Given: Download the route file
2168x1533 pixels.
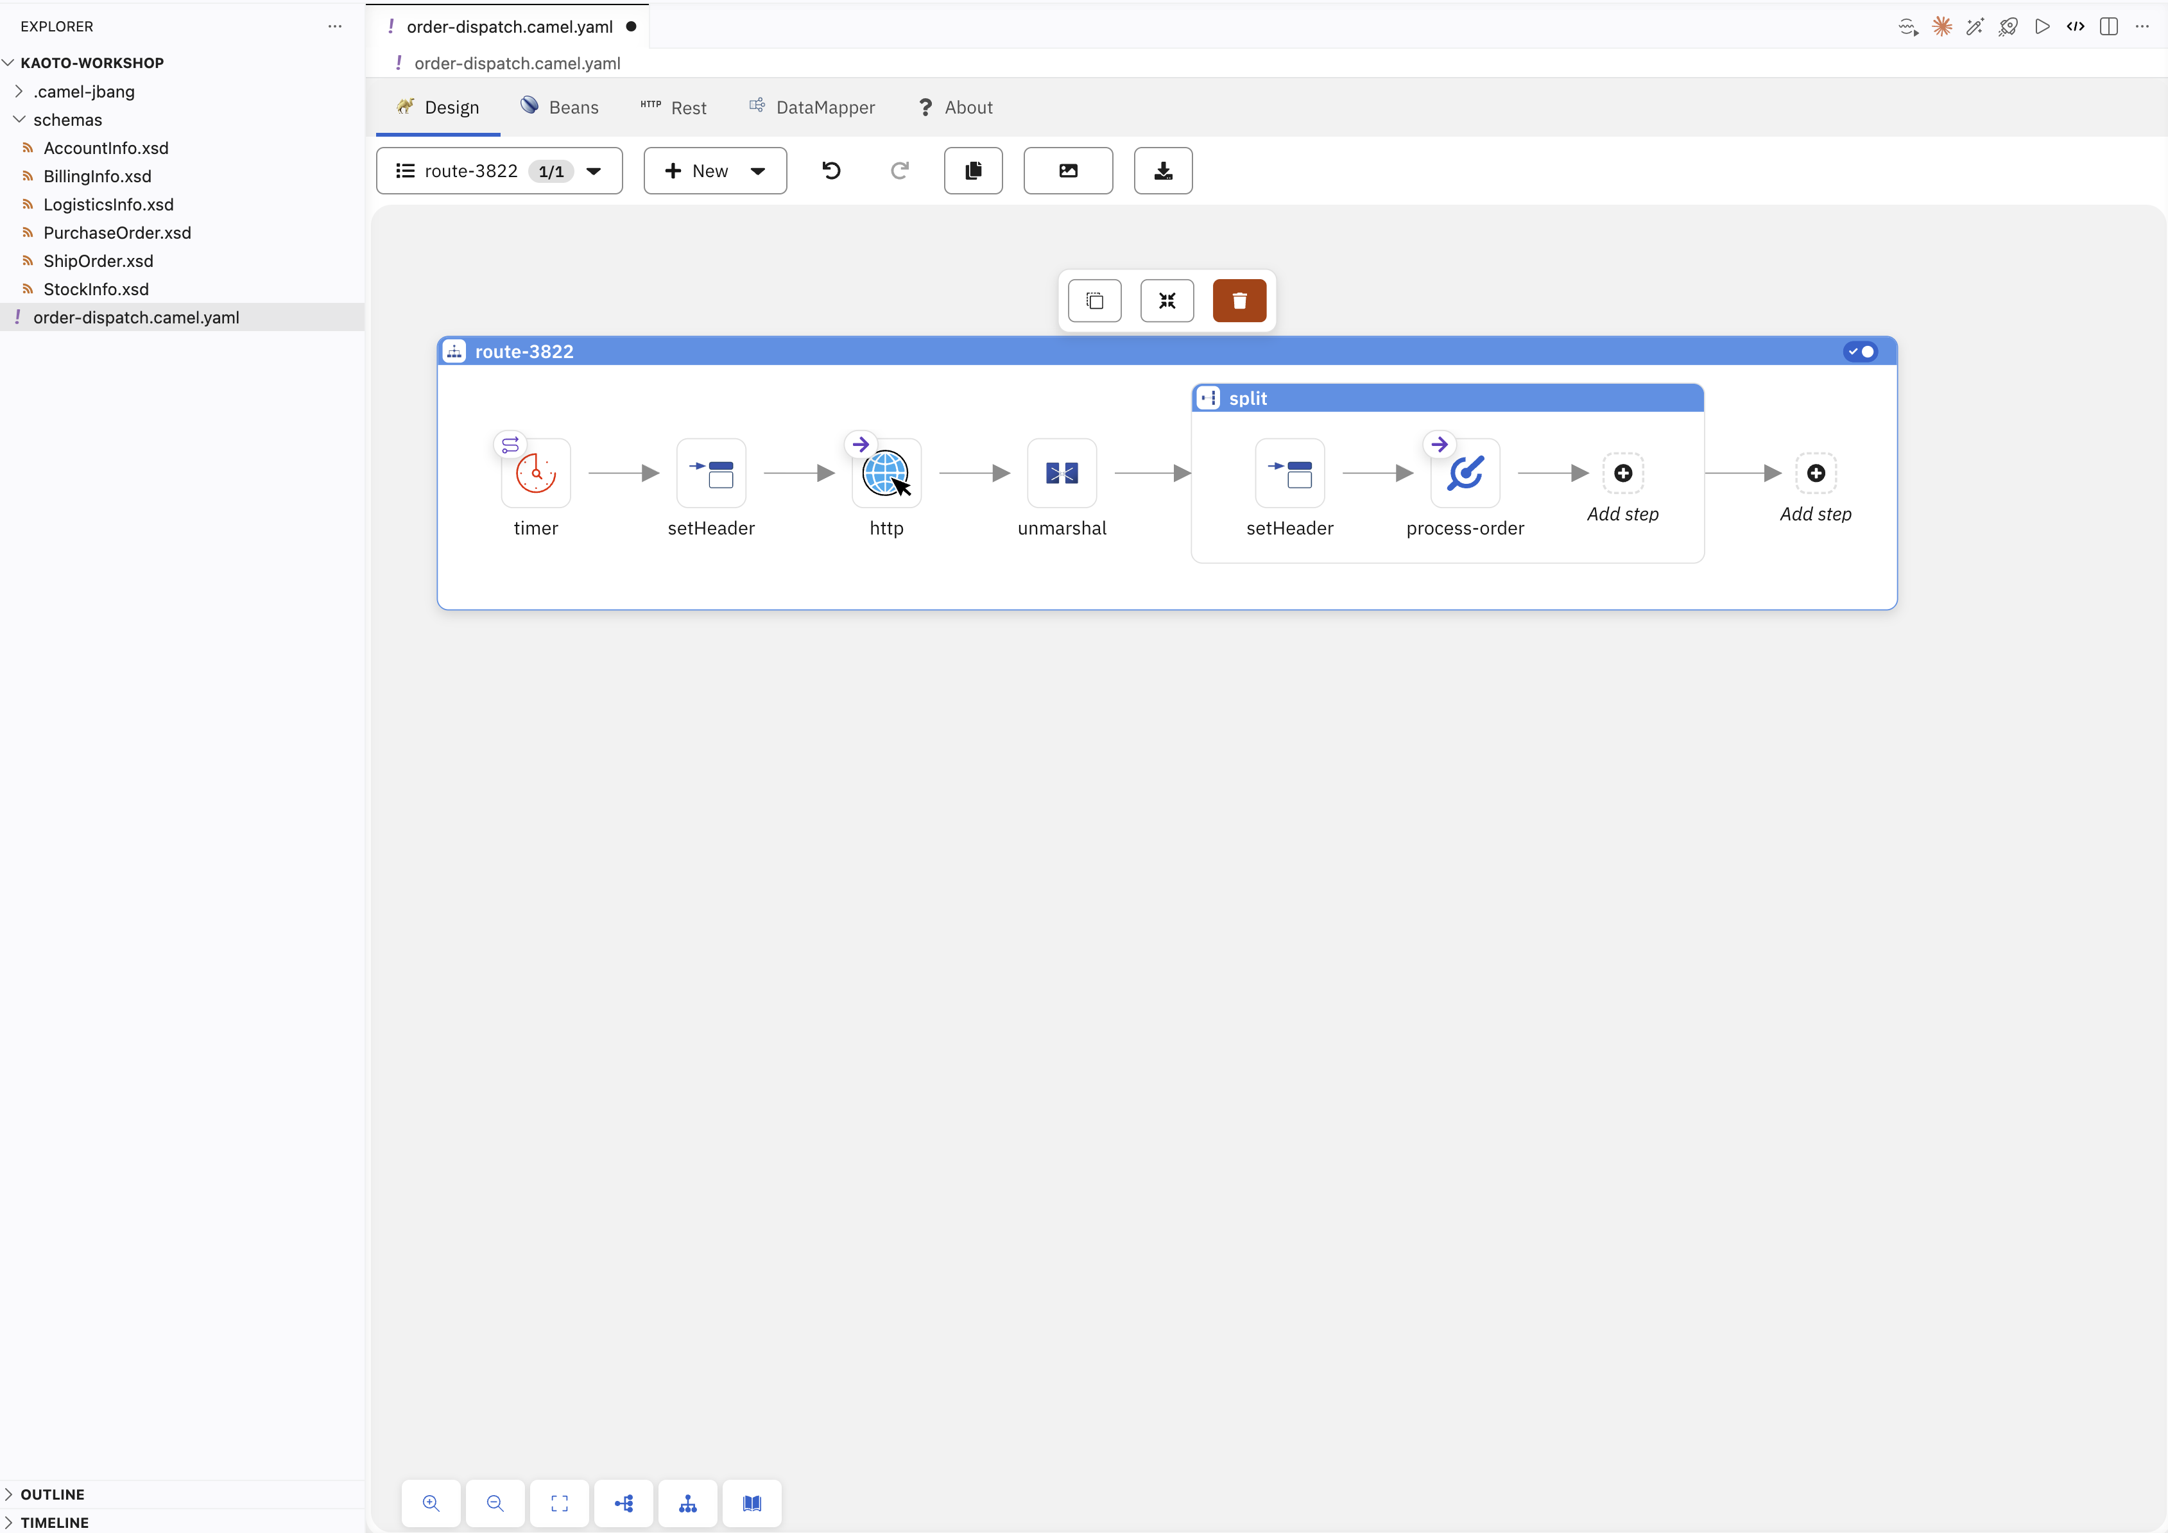Looking at the screenshot, I should pos(1162,171).
